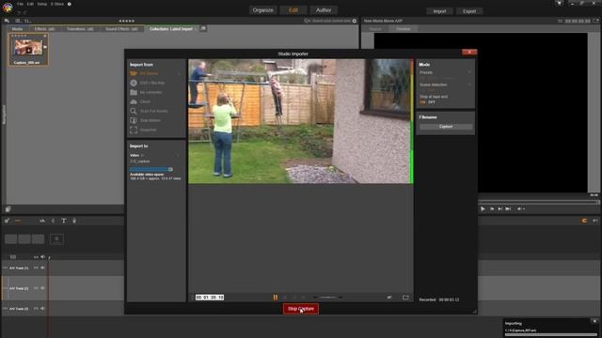Pause playback in the Studio Importer
The height and width of the screenshot is (338, 602).
coord(276,298)
